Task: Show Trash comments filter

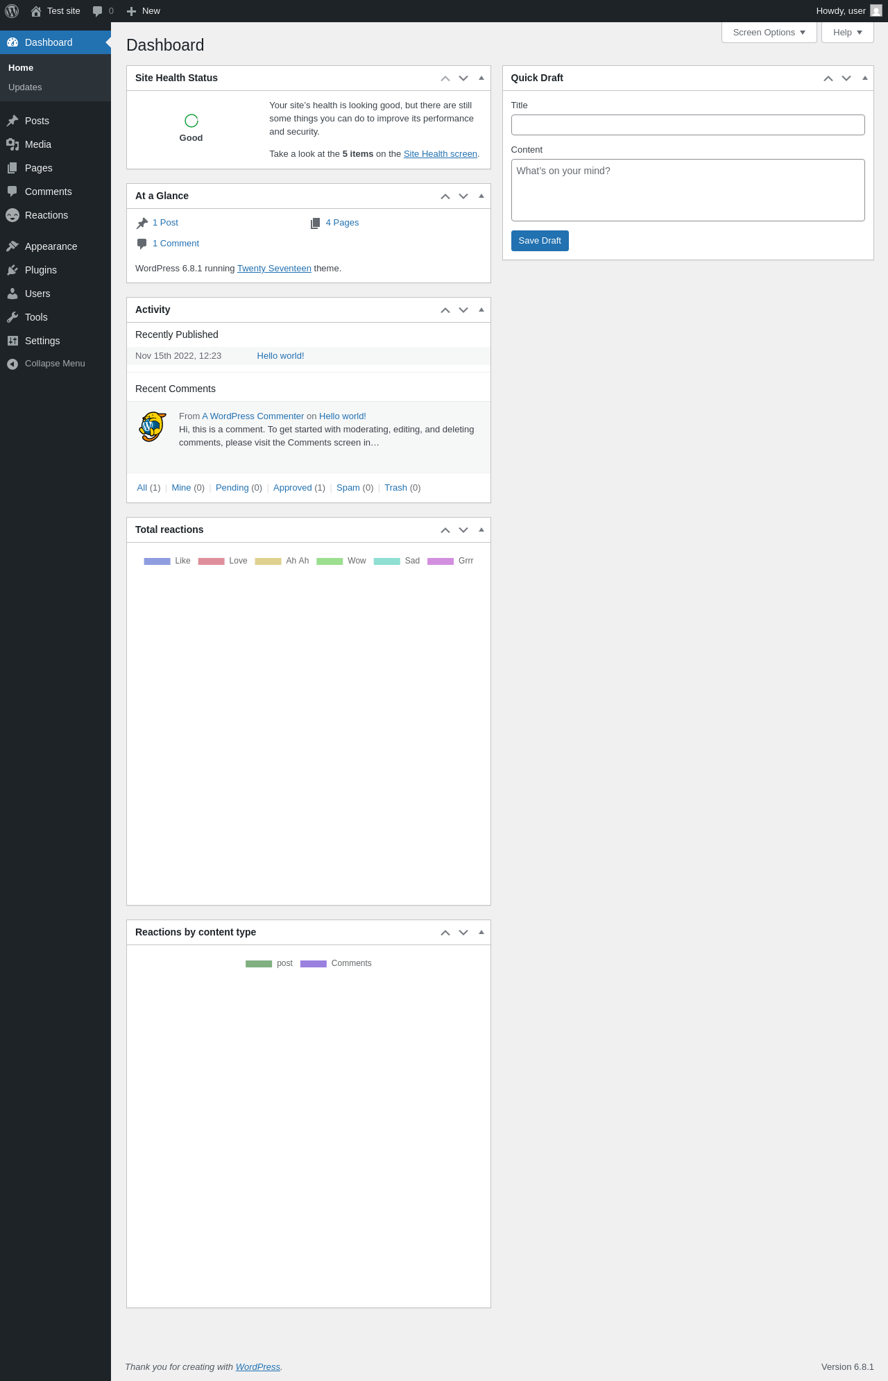Action: click(395, 488)
